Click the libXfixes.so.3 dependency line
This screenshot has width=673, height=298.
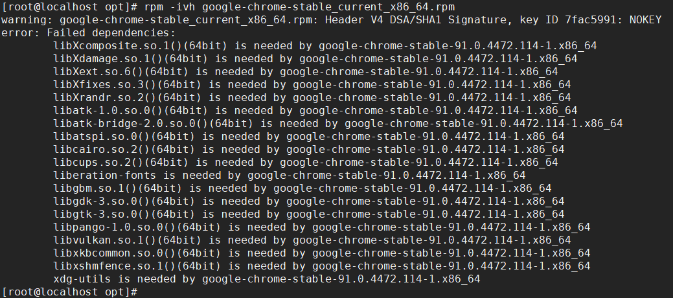pyautogui.click(x=312, y=85)
